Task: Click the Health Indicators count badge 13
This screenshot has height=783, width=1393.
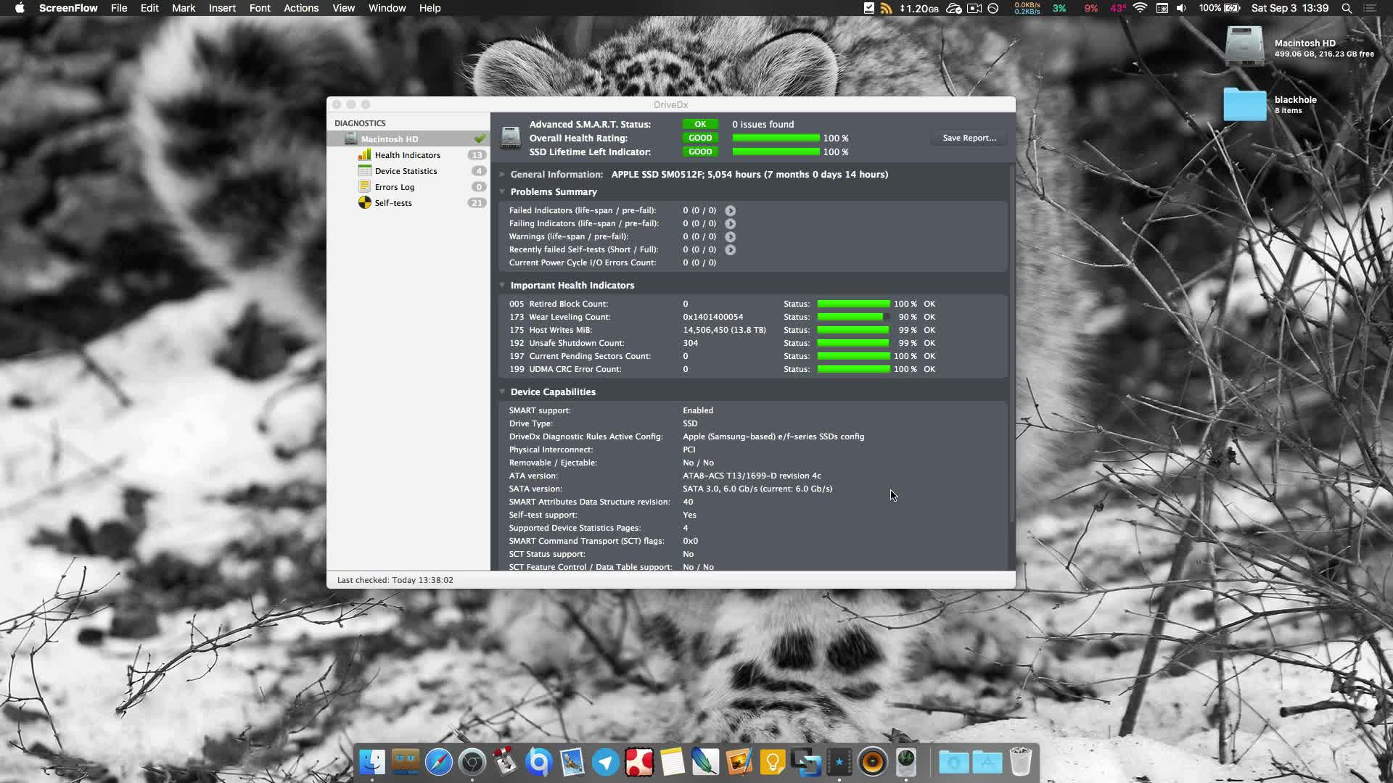Action: [477, 155]
